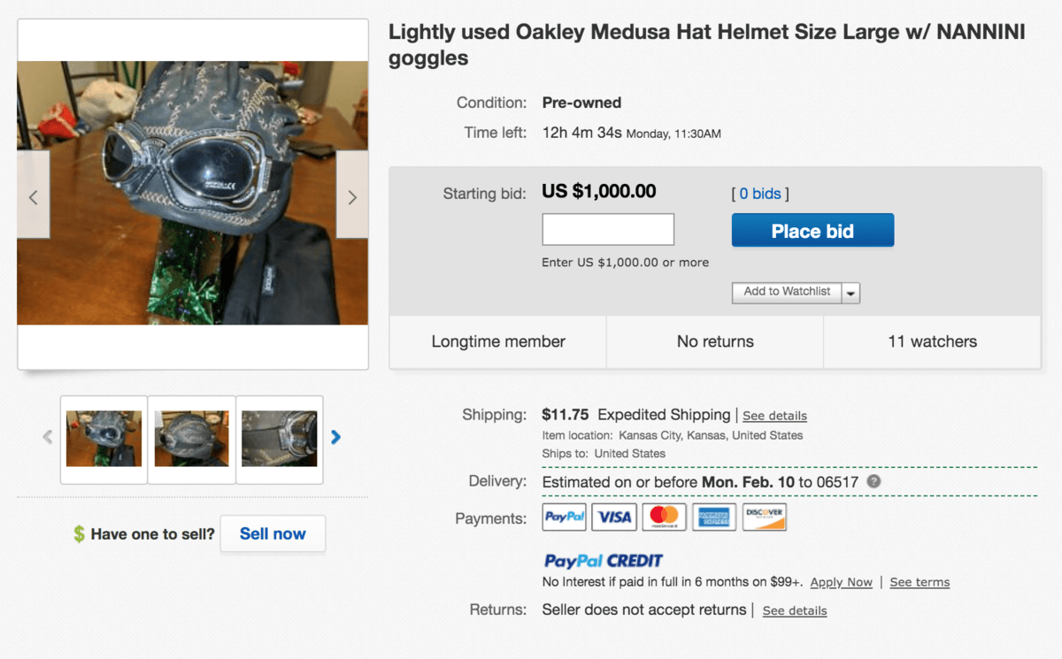Expand the Add to Watchlist dropdown arrow
Screen dimensions: 1062x659
pyautogui.click(x=850, y=293)
